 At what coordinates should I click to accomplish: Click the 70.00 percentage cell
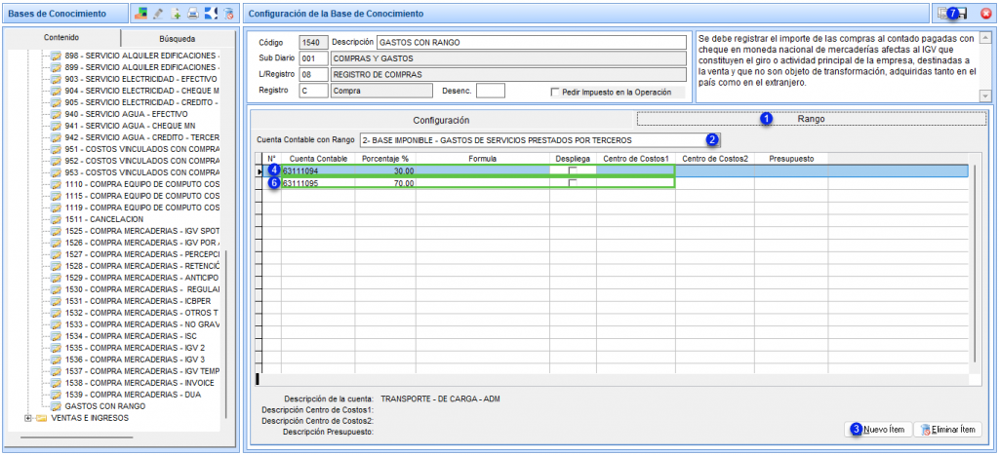(384, 183)
